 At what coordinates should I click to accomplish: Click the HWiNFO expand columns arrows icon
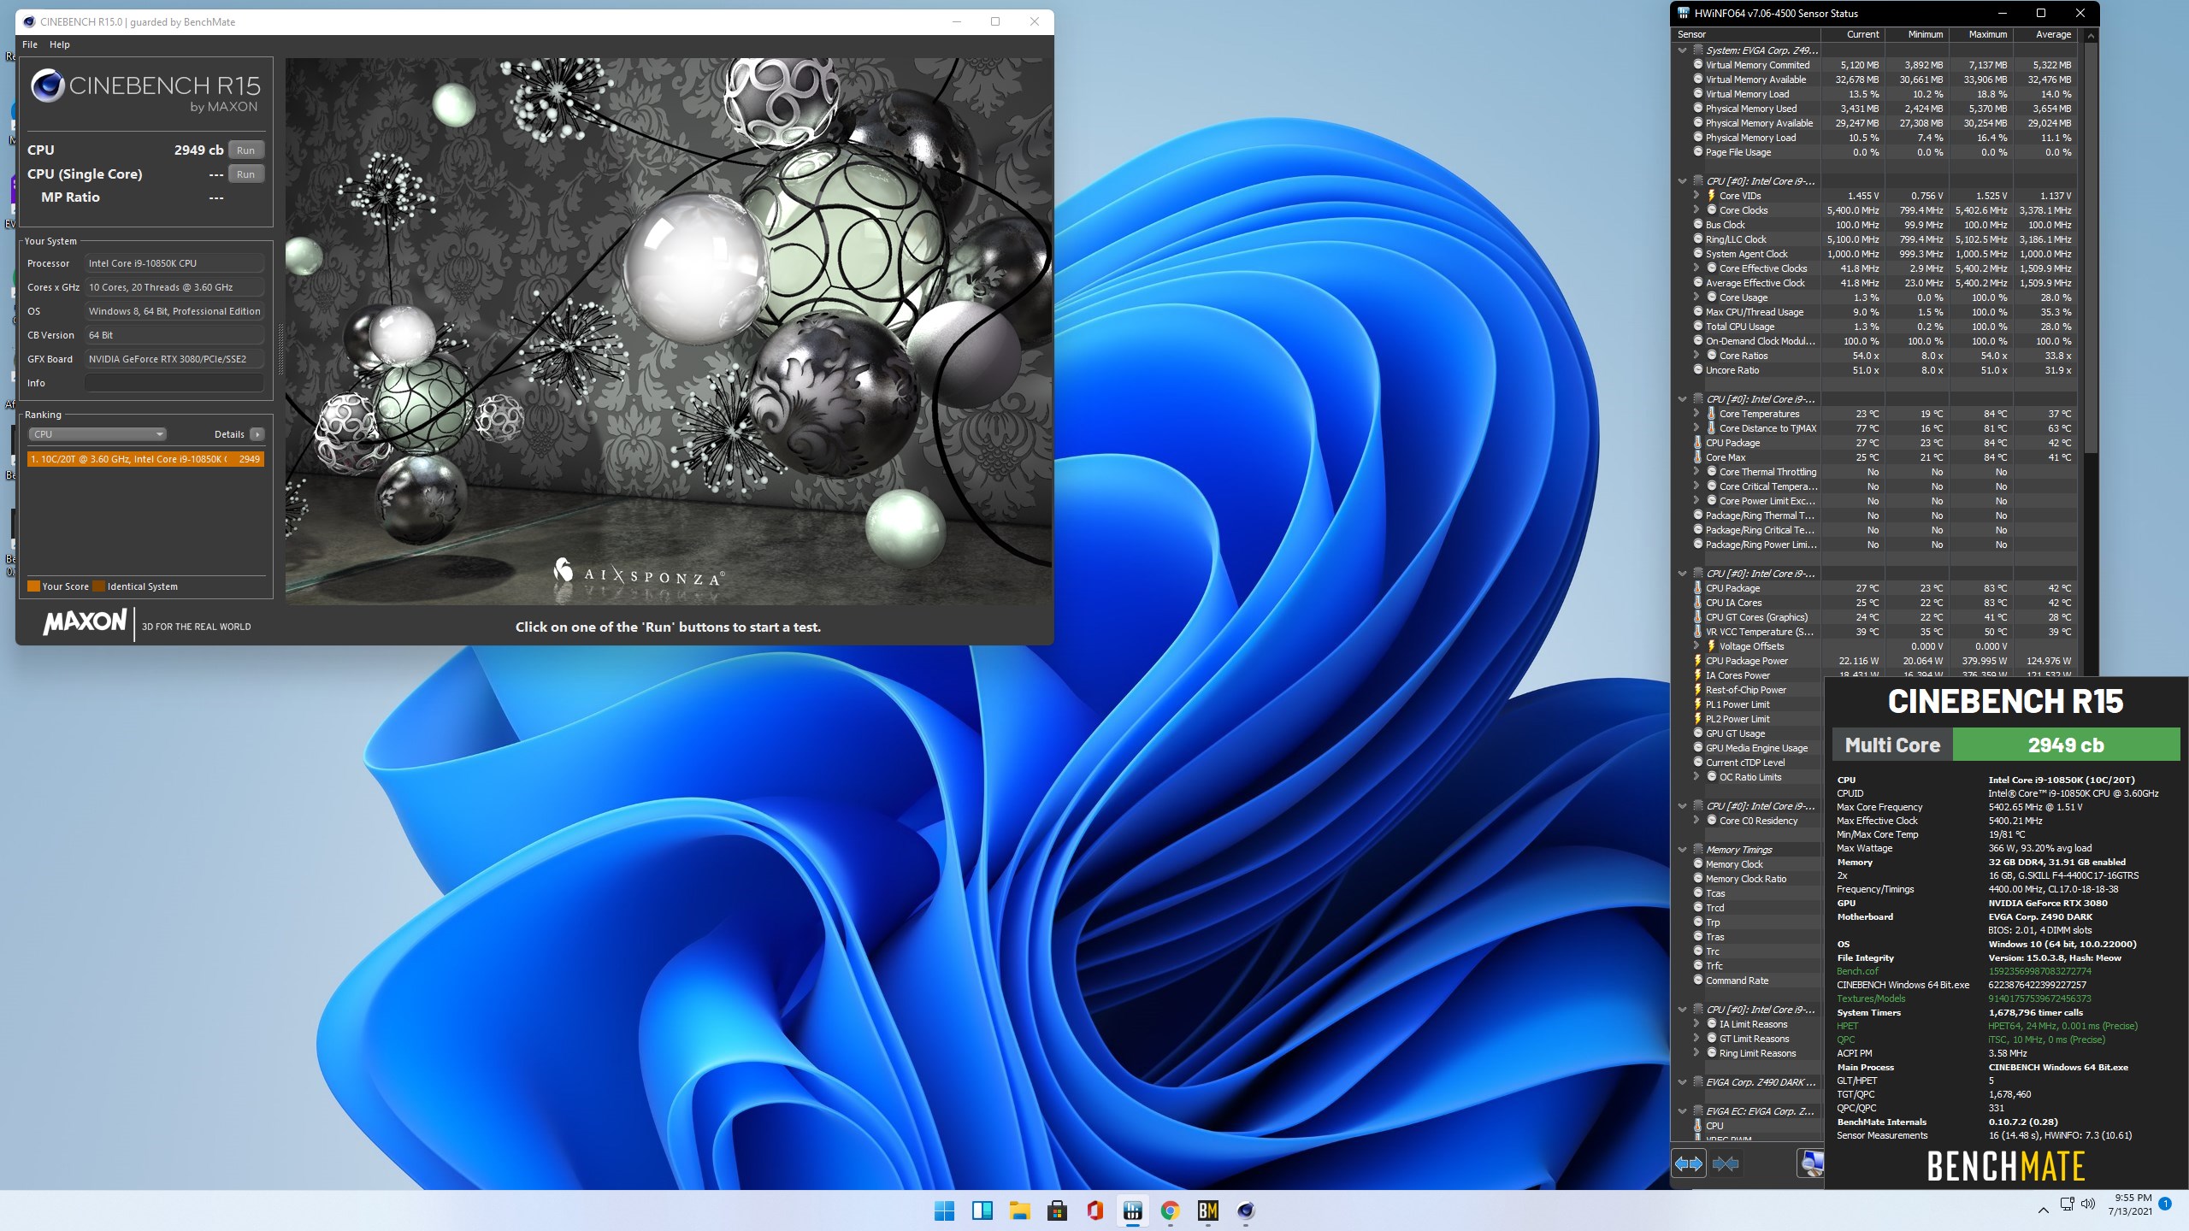tap(1689, 1163)
